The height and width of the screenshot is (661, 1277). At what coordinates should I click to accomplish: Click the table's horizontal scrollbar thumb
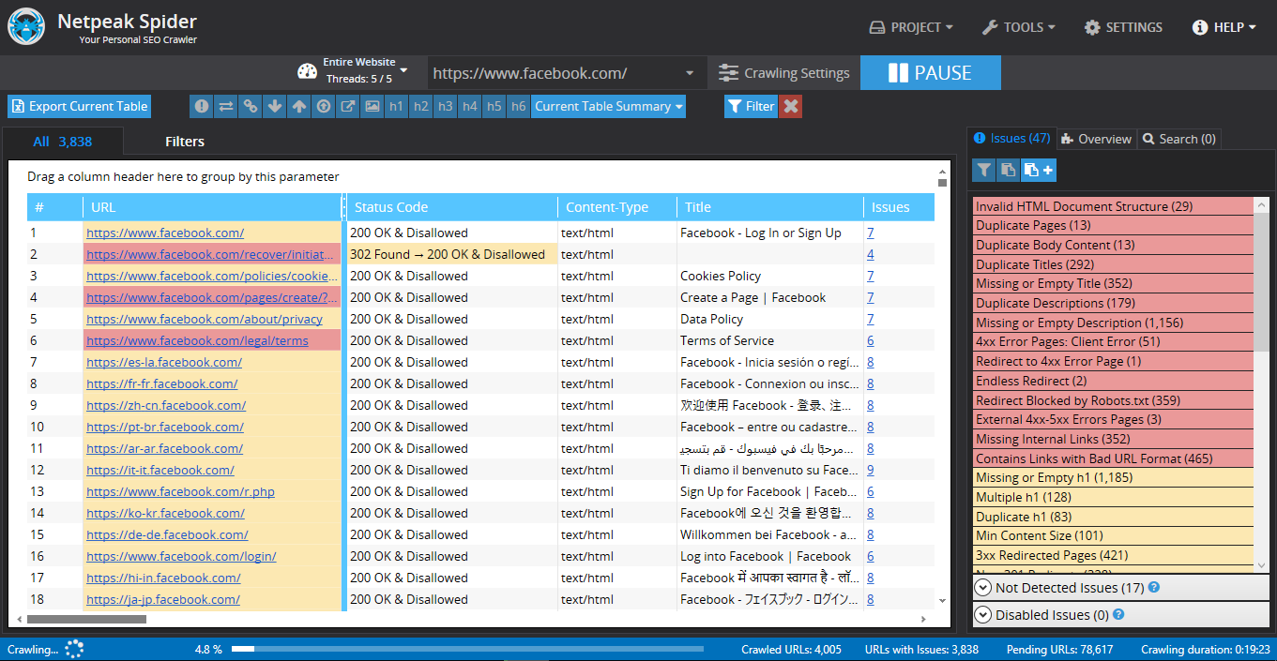tap(86, 619)
